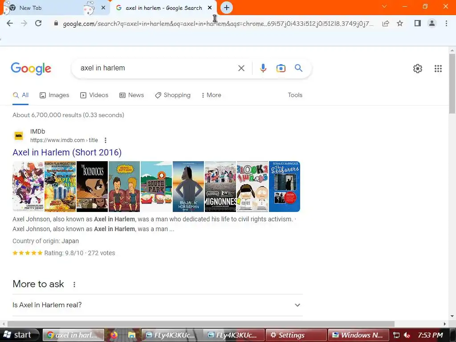Open the BoJack Horseman poster thumbnail
Viewport: 456px width, 342px height.
tap(188, 187)
